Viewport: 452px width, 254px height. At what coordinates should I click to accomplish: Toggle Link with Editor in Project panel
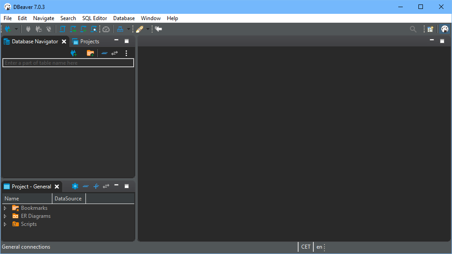(106, 186)
